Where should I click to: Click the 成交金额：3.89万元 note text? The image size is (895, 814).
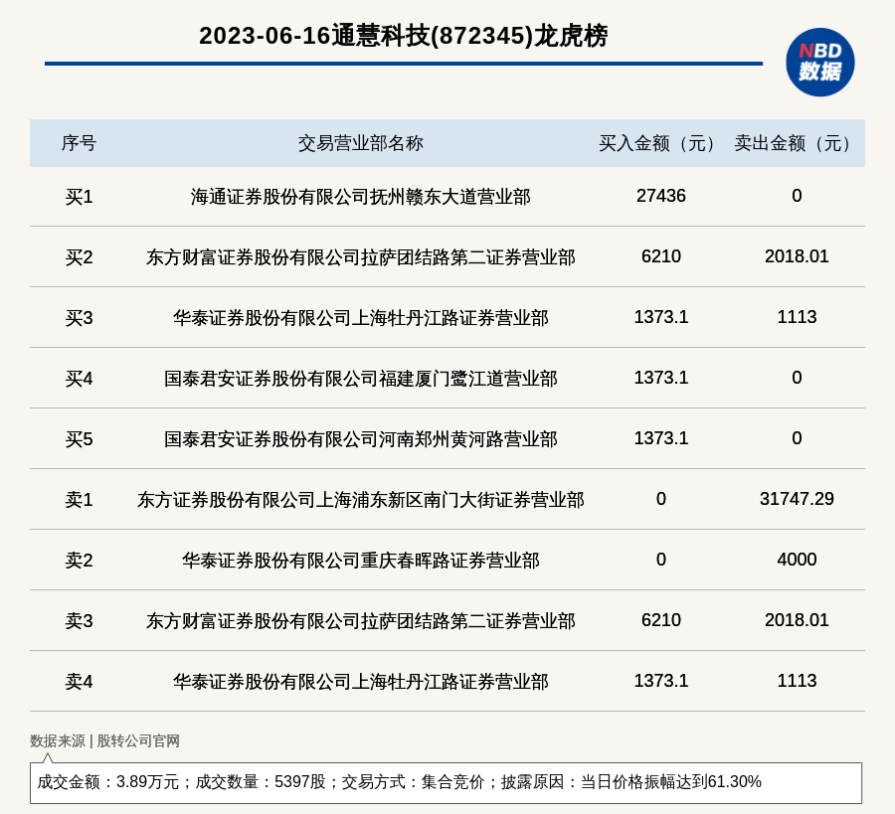pyautogui.click(x=107, y=781)
